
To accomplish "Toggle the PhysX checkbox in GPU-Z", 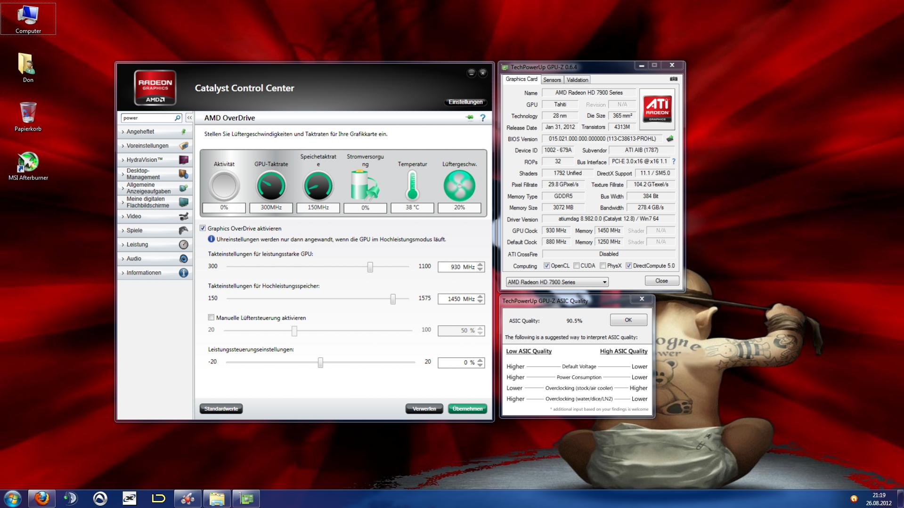I will click(603, 266).
